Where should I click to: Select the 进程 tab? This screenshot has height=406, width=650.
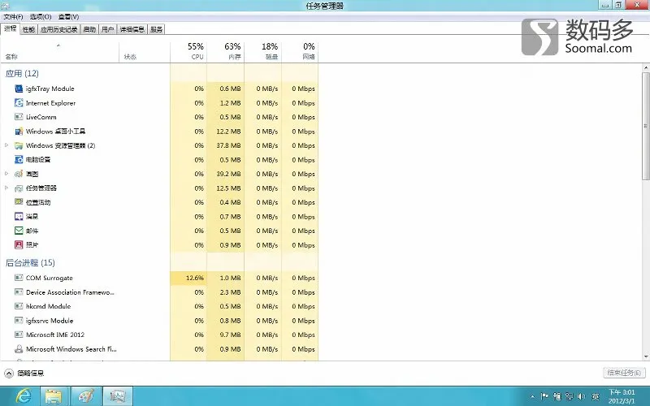pos(11,28)
